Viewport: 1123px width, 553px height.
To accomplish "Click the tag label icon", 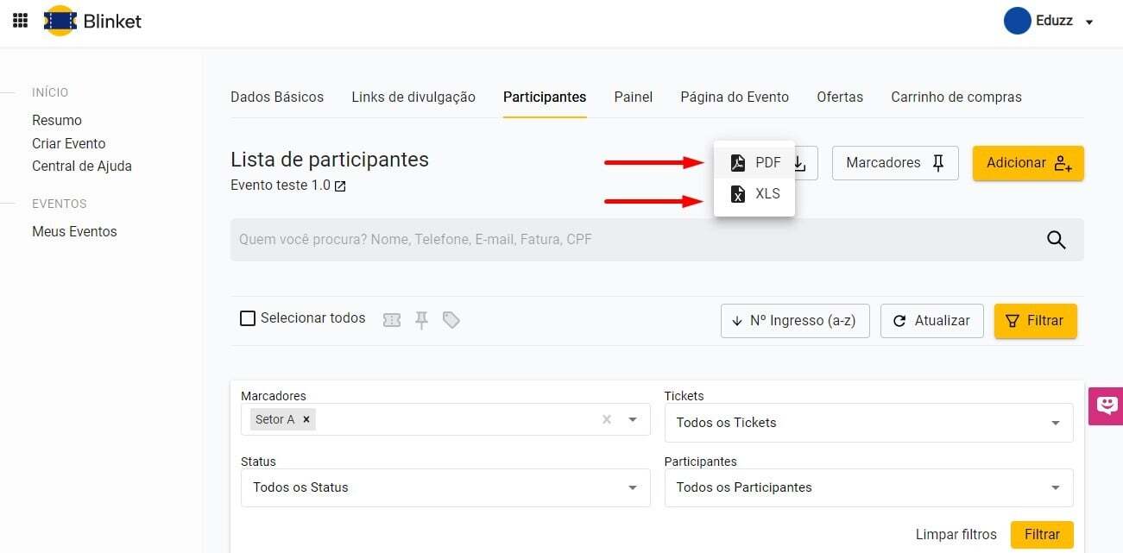I will [451, 320].
